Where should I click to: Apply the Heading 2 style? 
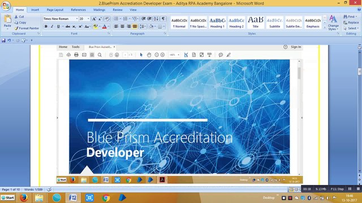point(236,23)
